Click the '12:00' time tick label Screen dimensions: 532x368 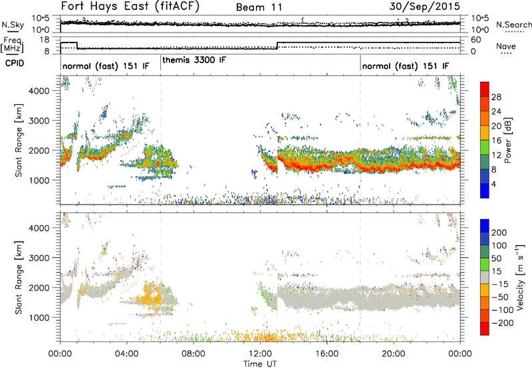[x=260, y=354]
